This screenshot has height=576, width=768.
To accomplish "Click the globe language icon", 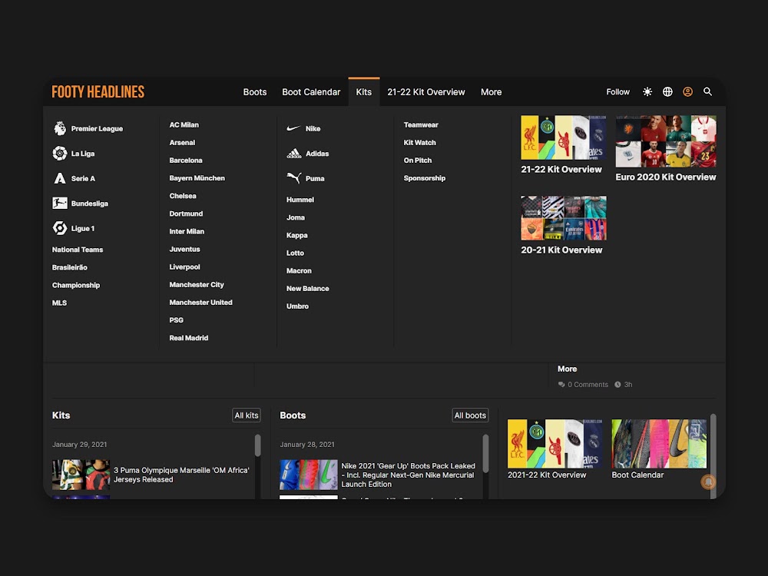I will tap(667, 91).
